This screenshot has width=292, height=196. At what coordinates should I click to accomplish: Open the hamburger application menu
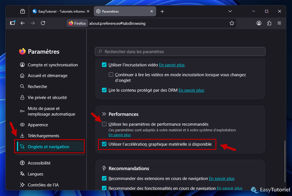(x=279, y=23)
